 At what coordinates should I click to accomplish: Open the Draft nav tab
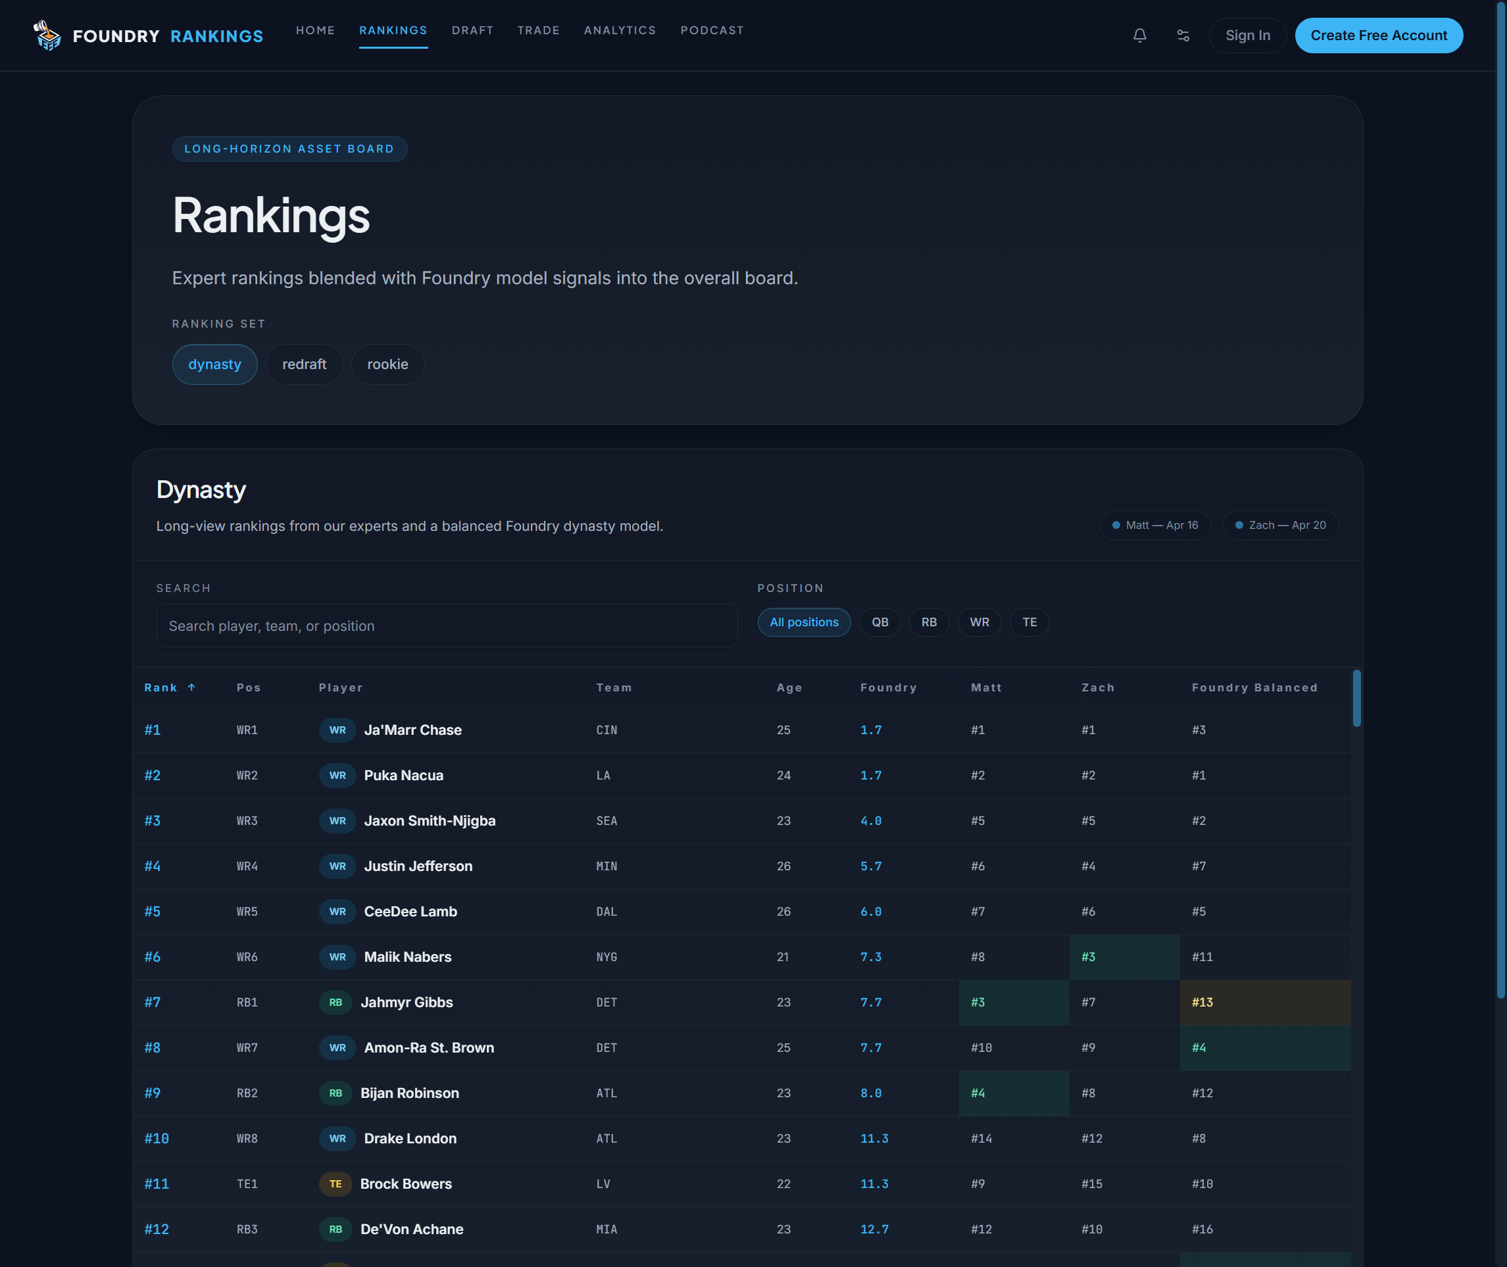(473, 30)
